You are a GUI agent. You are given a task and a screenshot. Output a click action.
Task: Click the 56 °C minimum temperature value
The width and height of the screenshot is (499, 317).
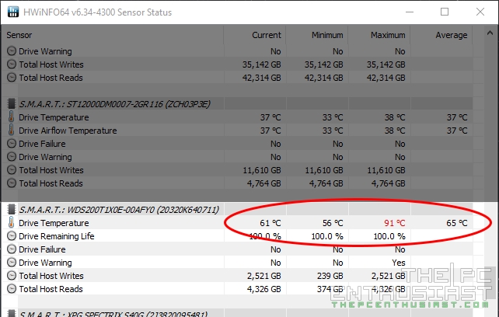333,223
